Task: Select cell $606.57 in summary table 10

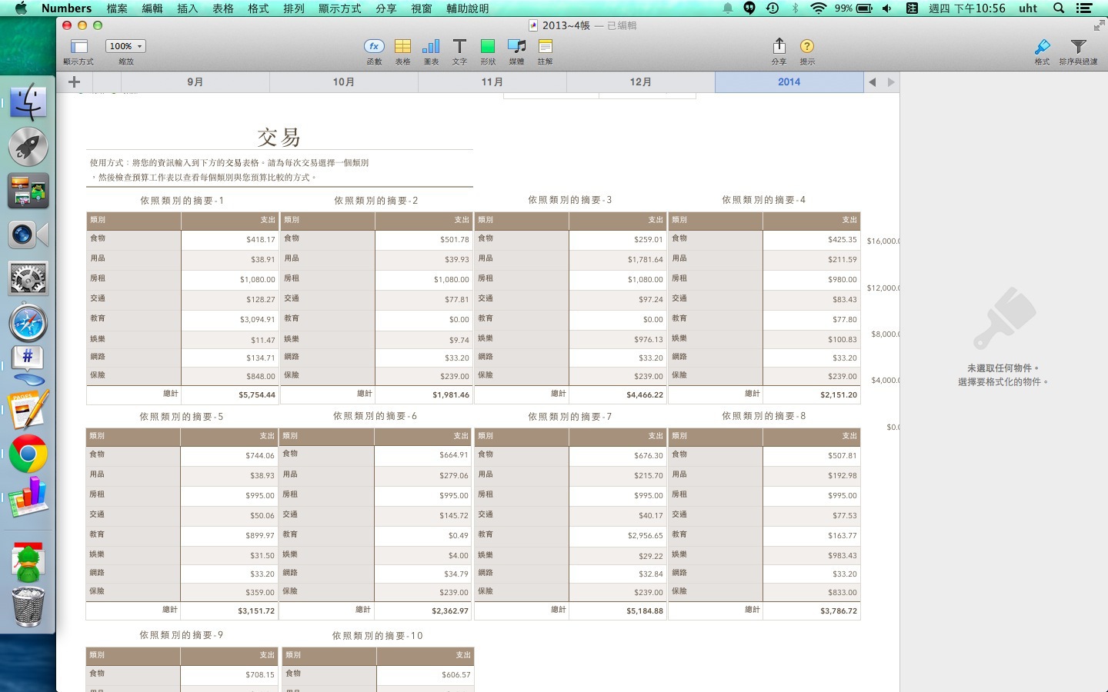Action: tap(426, 675)
